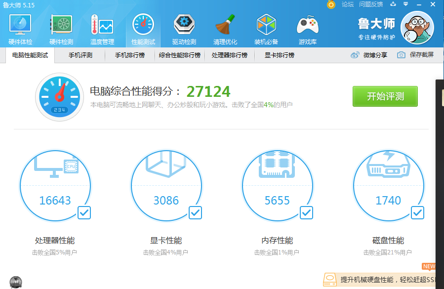The height and width of the screenshot is (289, 444).
Task: Click the disk score circle 1740
Action: coord(388,186)
